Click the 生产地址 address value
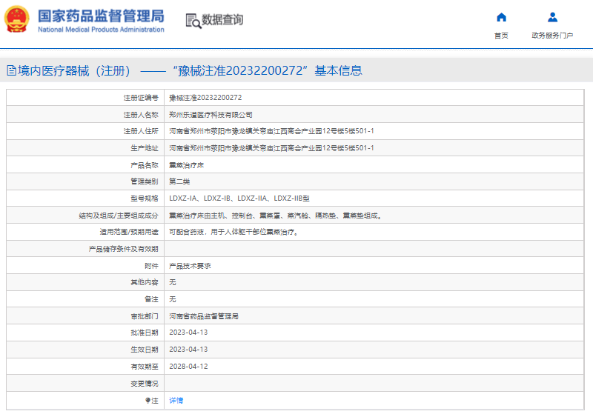593x414 pixels. [x=271, y=148]
